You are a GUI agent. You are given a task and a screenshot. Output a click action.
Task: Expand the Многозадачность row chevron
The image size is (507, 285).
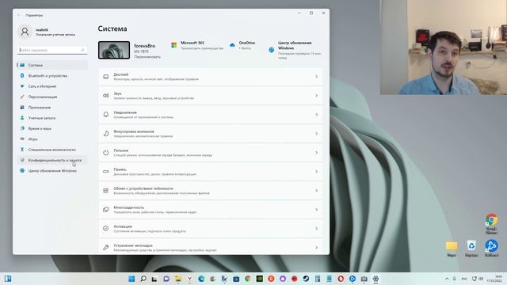tap(316, 210)
